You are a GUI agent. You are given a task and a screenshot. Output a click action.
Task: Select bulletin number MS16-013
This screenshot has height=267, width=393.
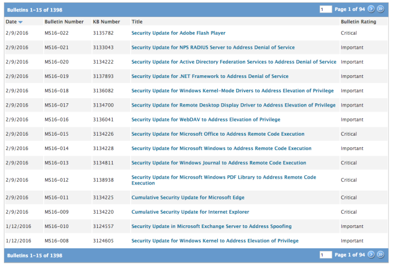pos(57,163)
